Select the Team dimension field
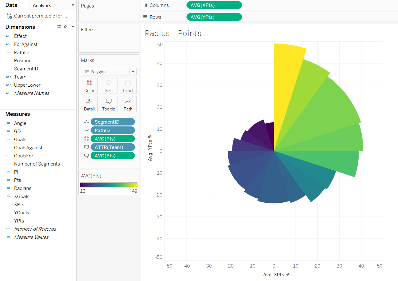The width and height of the screenshot is (398, 281). tap(20, 77)
